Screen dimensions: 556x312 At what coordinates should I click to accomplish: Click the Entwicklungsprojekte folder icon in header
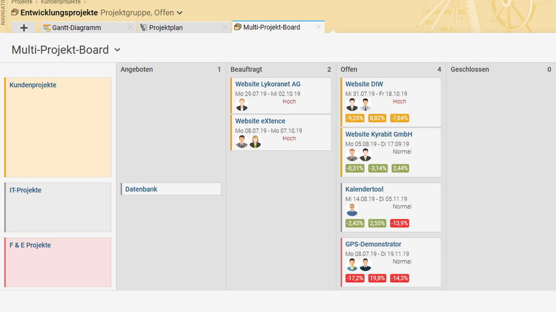[15, 12]
